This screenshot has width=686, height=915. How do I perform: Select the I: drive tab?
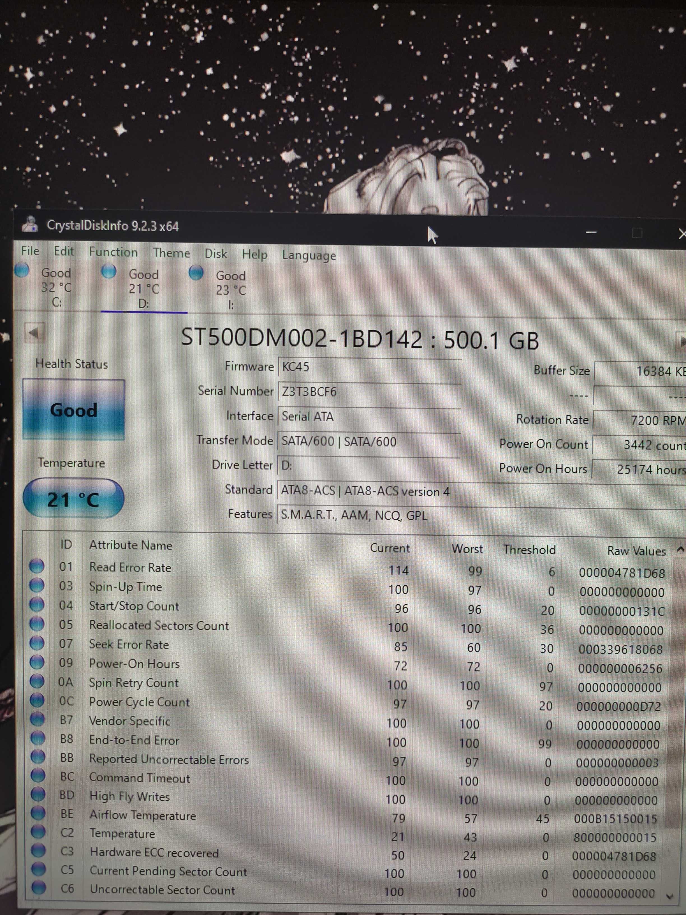[230, 290]
